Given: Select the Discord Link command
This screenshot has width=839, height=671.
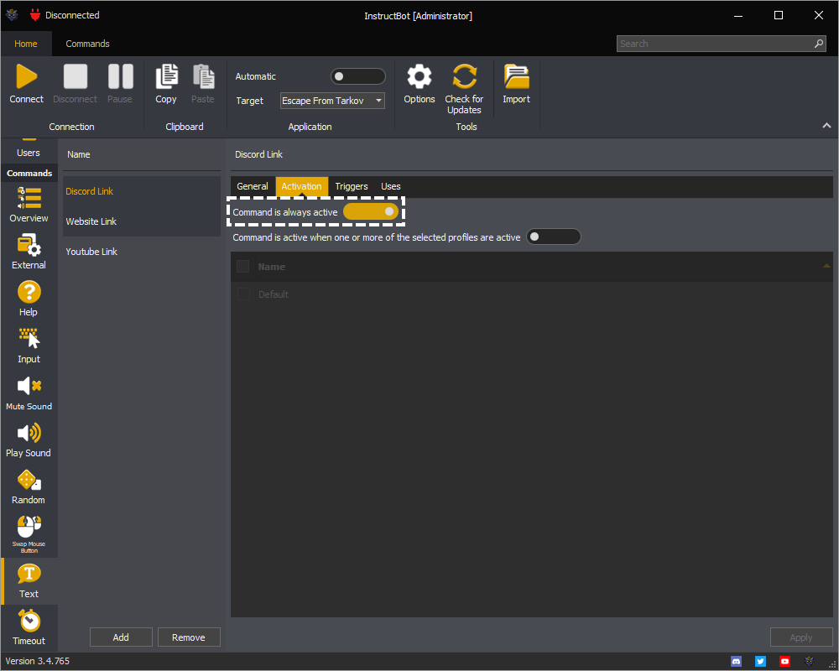Looking at the screenshot, I should pyautogui.click(x=141, y=191).
